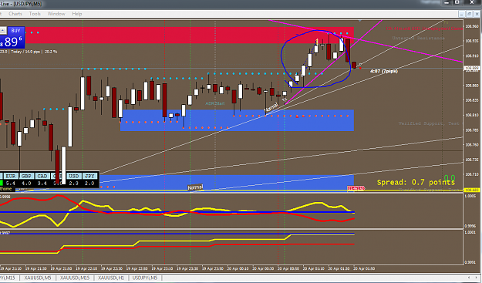Click the 'Untested Resistance' zone label
This screenshot has height=283, width=482.
[418, 38]
